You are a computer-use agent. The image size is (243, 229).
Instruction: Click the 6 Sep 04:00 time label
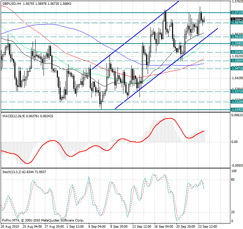click(x=97, y=227)
